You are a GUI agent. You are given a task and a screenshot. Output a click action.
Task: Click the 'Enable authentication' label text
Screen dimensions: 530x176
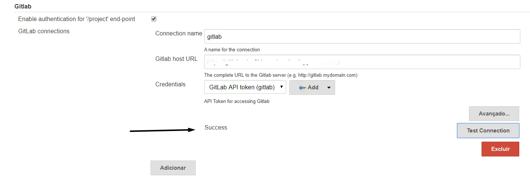click(x=77, y=19)
